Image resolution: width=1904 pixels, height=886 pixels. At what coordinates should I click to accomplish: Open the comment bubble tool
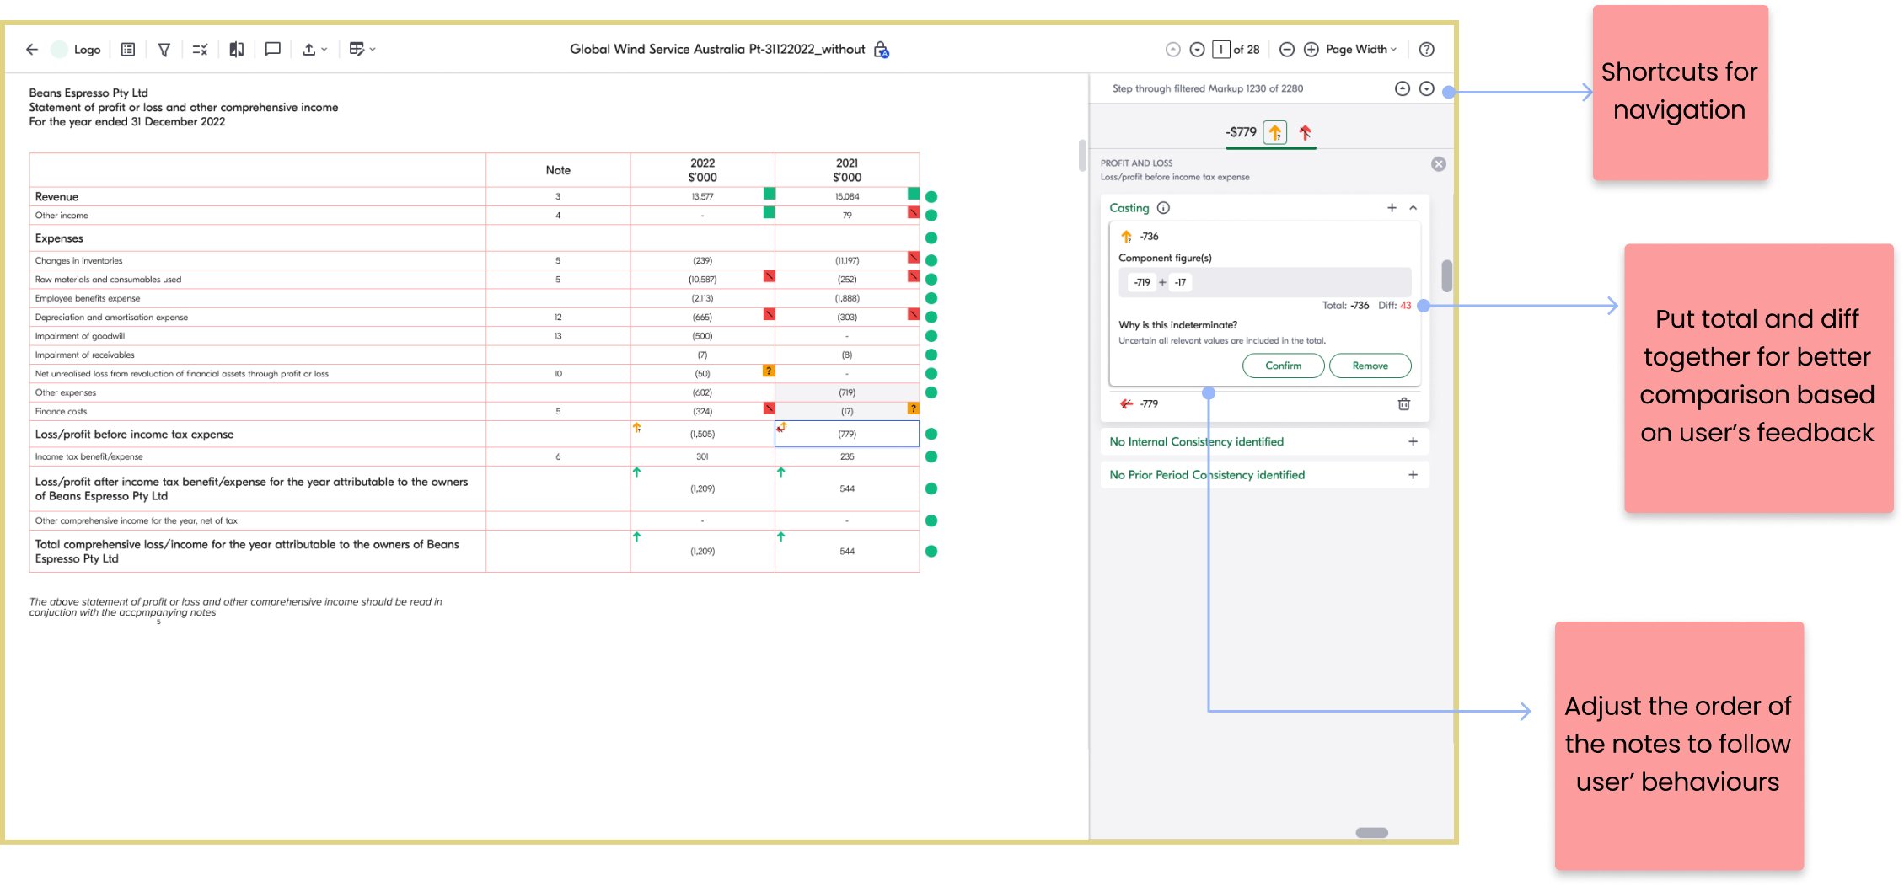[272, 50]
